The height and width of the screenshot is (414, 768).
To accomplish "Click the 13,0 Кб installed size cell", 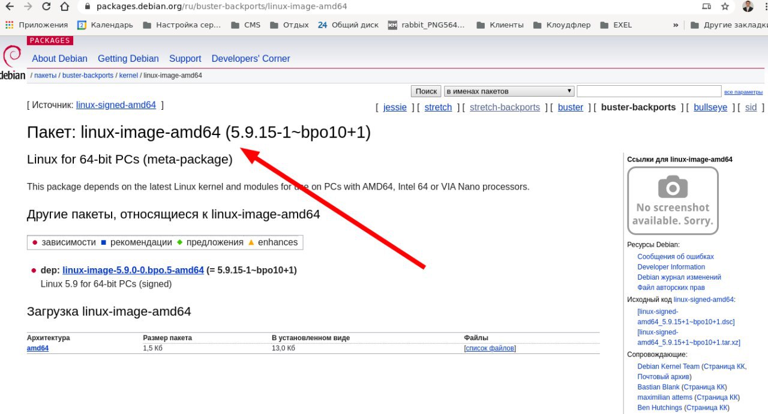I will point(283,348).
